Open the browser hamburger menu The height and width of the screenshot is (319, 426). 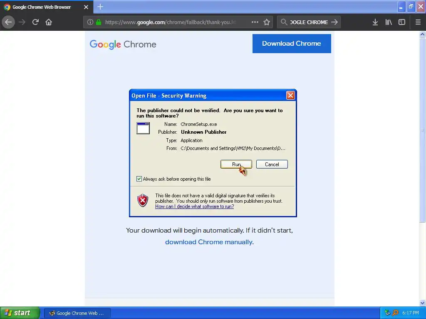click(x=418, y=22)
